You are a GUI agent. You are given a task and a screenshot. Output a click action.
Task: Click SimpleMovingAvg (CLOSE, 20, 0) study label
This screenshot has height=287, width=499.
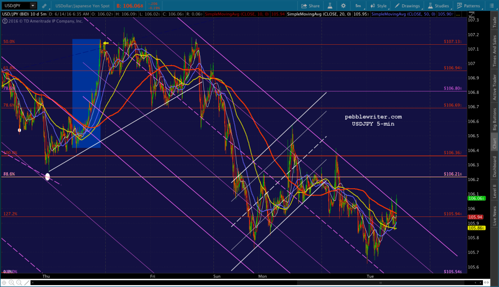coord(319,14)
